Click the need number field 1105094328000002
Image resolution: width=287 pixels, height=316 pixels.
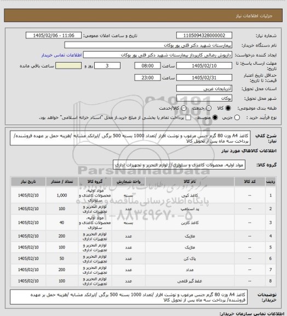[204, 36]
